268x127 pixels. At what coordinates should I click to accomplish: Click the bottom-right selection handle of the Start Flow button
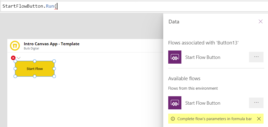coord(54,76)
